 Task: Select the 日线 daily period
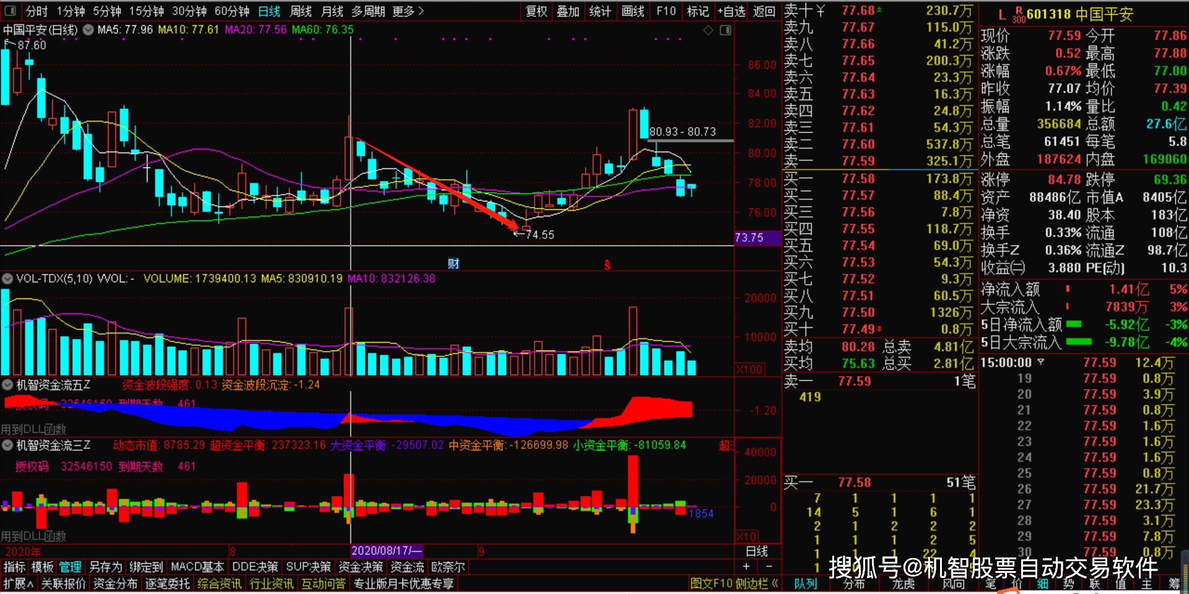tap(269, 11)
